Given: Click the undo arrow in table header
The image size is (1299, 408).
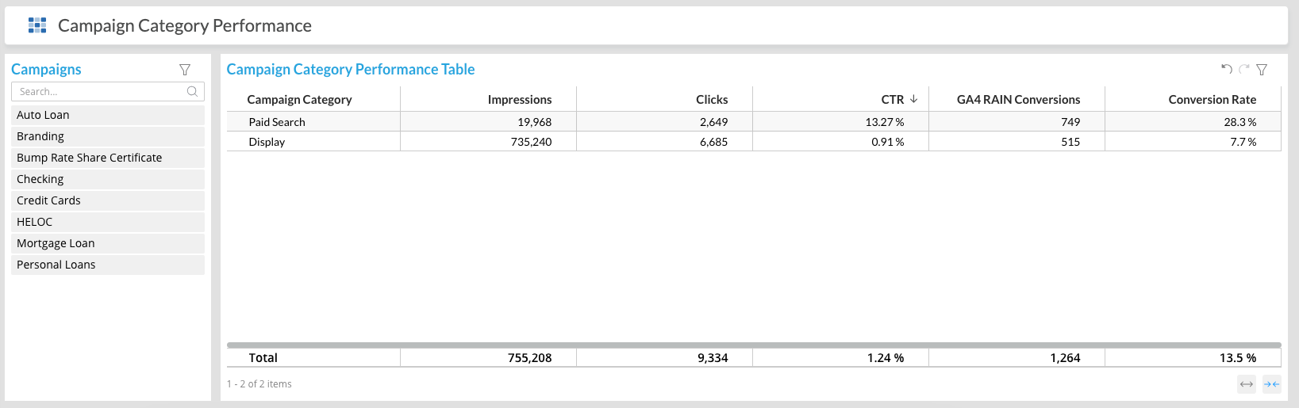Looking at the screenshot, I should (x=1226, y=70).
